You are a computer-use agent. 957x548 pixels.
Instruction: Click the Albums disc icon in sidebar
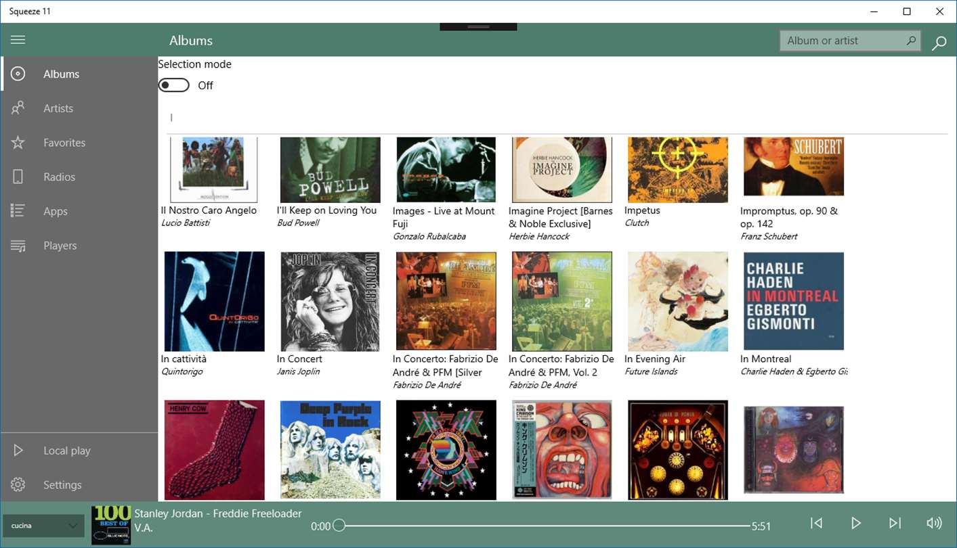click(18, 74)
